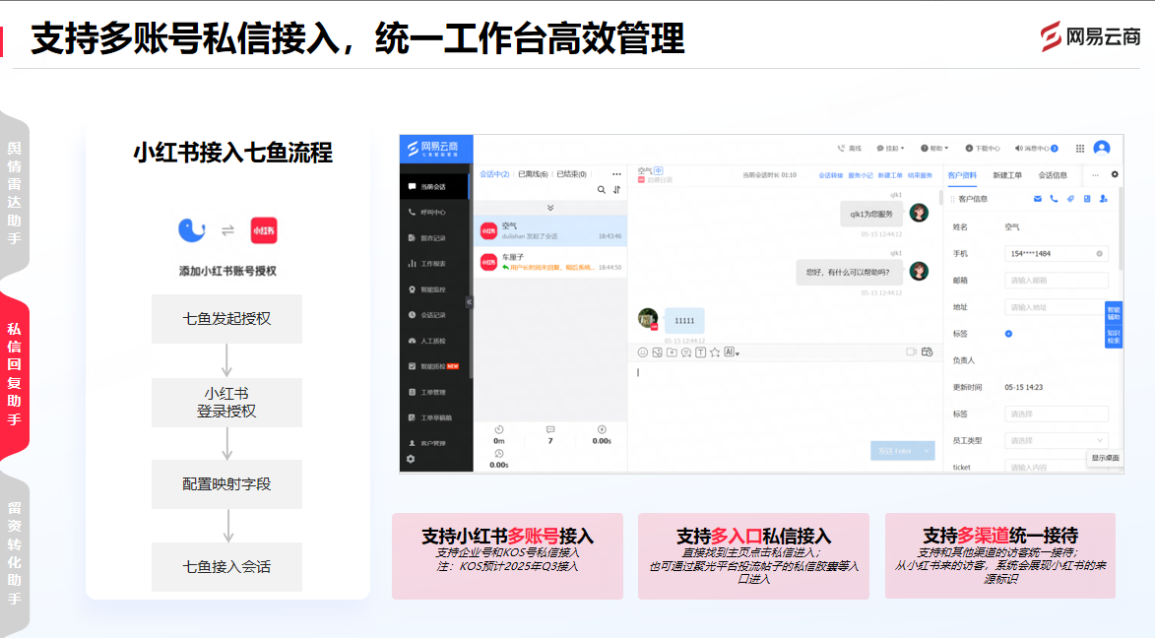Open the apps grid icon in top bar

(x=1080, y=148)
